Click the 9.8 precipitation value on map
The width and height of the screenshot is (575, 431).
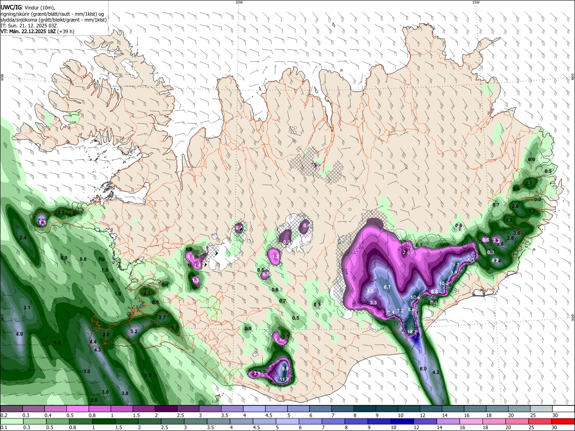(285, 369)
